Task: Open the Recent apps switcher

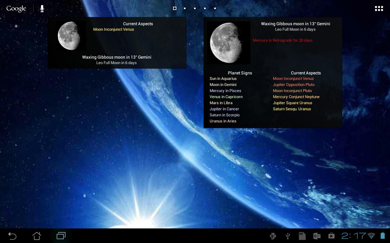Action: [61, 236]
